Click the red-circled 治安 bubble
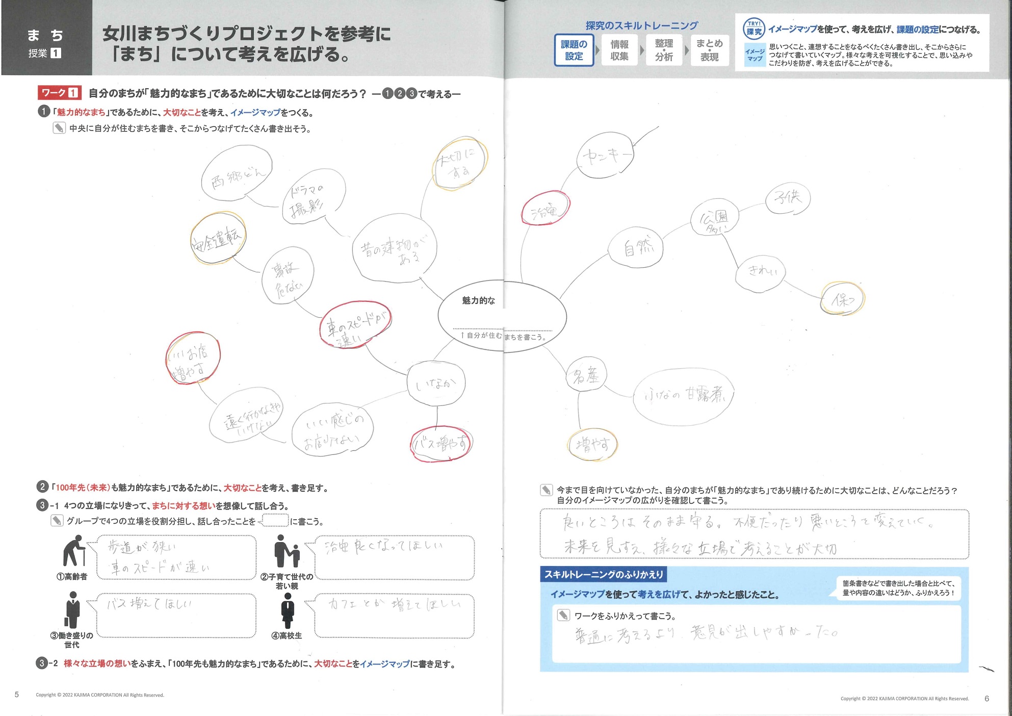Image resolution: width=1012 pixels, height=716 pixels. coord(545,208)
